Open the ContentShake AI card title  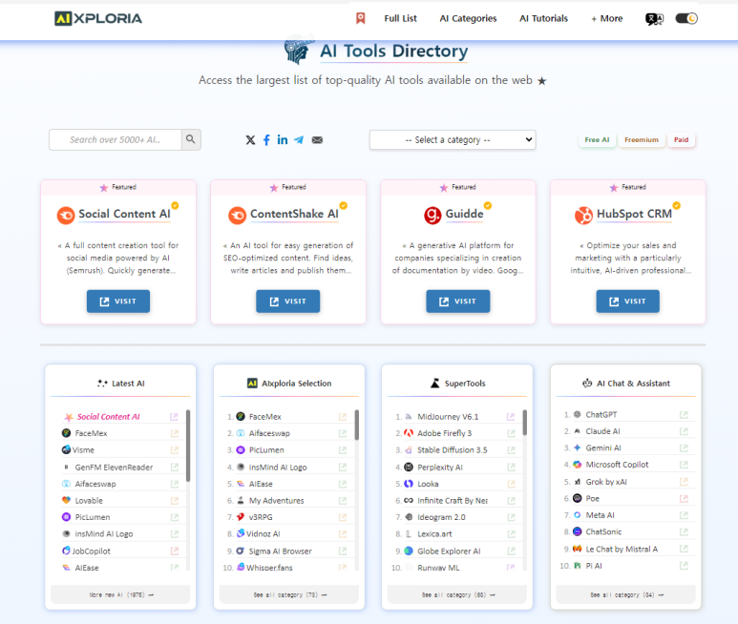pos(294,214)
